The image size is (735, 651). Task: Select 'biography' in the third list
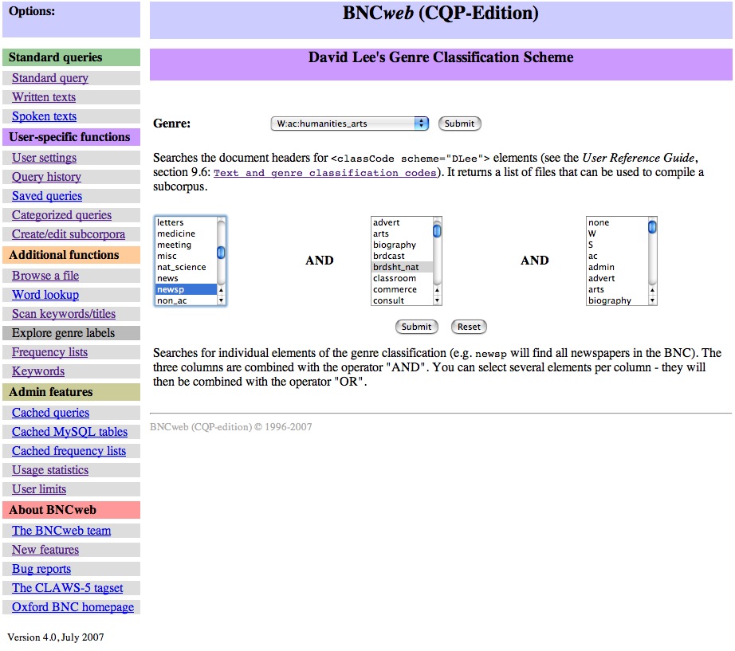(610, 301)
